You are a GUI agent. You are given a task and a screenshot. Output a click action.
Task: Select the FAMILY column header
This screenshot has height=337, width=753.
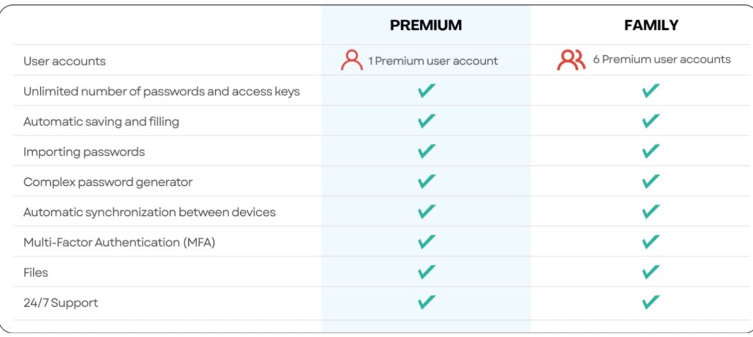click(x=651, y=25)
